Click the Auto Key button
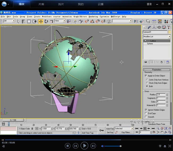 (x=110, y=129)
